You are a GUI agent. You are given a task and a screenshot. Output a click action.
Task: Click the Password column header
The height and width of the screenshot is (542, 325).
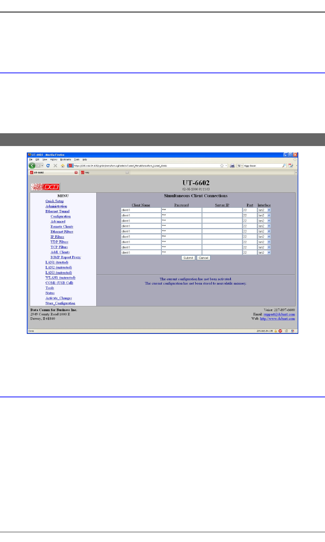(182, 205)
